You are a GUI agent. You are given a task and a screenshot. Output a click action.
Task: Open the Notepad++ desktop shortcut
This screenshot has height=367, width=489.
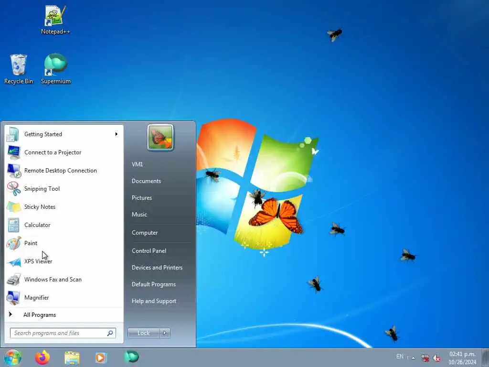(55, 19)
